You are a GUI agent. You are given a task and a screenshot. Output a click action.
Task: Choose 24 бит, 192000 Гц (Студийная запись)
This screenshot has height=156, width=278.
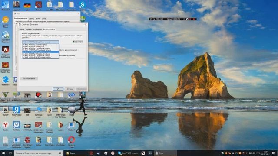pyautogui.click(x=40, y=58)
